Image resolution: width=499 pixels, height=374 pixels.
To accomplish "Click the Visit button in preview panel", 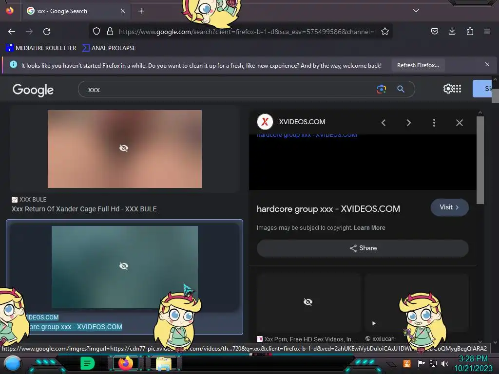I will click(449, 207).
